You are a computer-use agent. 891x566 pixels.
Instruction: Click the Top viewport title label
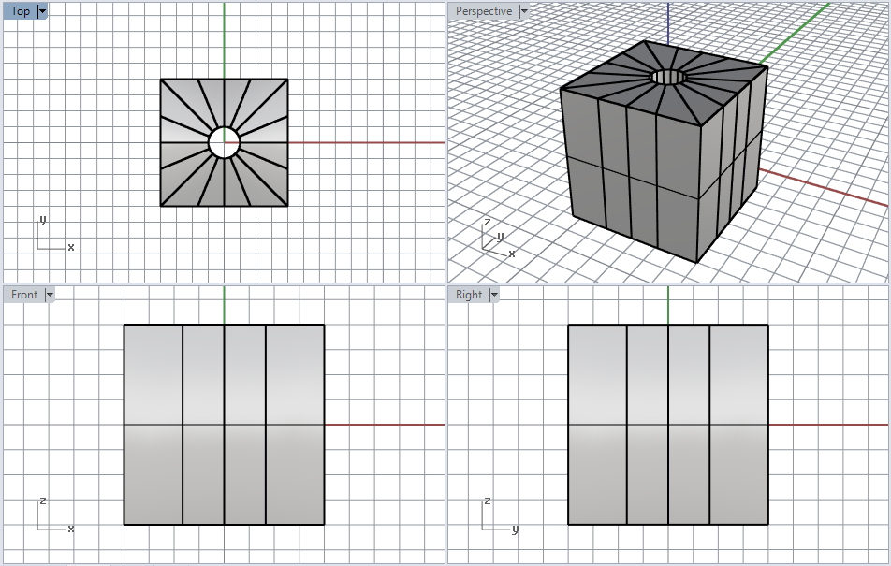point(21,11)
